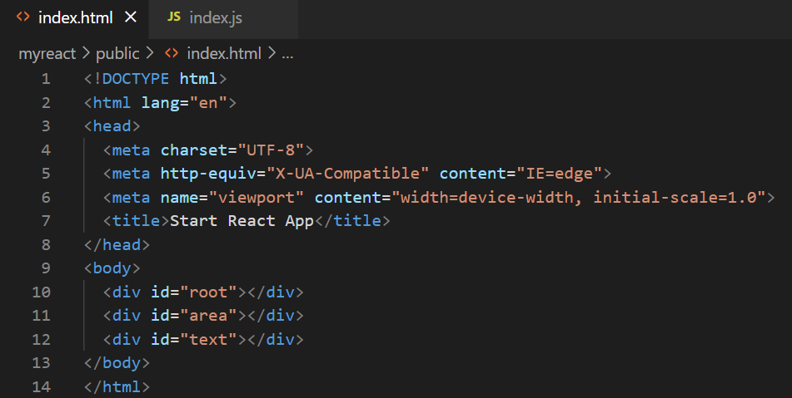Viewport: 792px width, 398px height.
Task: Open the public breadcrumb folder
Action: (x=117, y=53)
